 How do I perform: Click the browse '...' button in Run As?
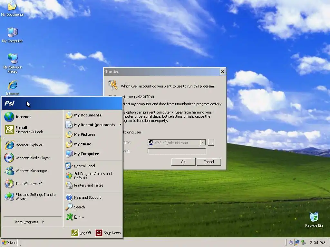coord(211,142)
